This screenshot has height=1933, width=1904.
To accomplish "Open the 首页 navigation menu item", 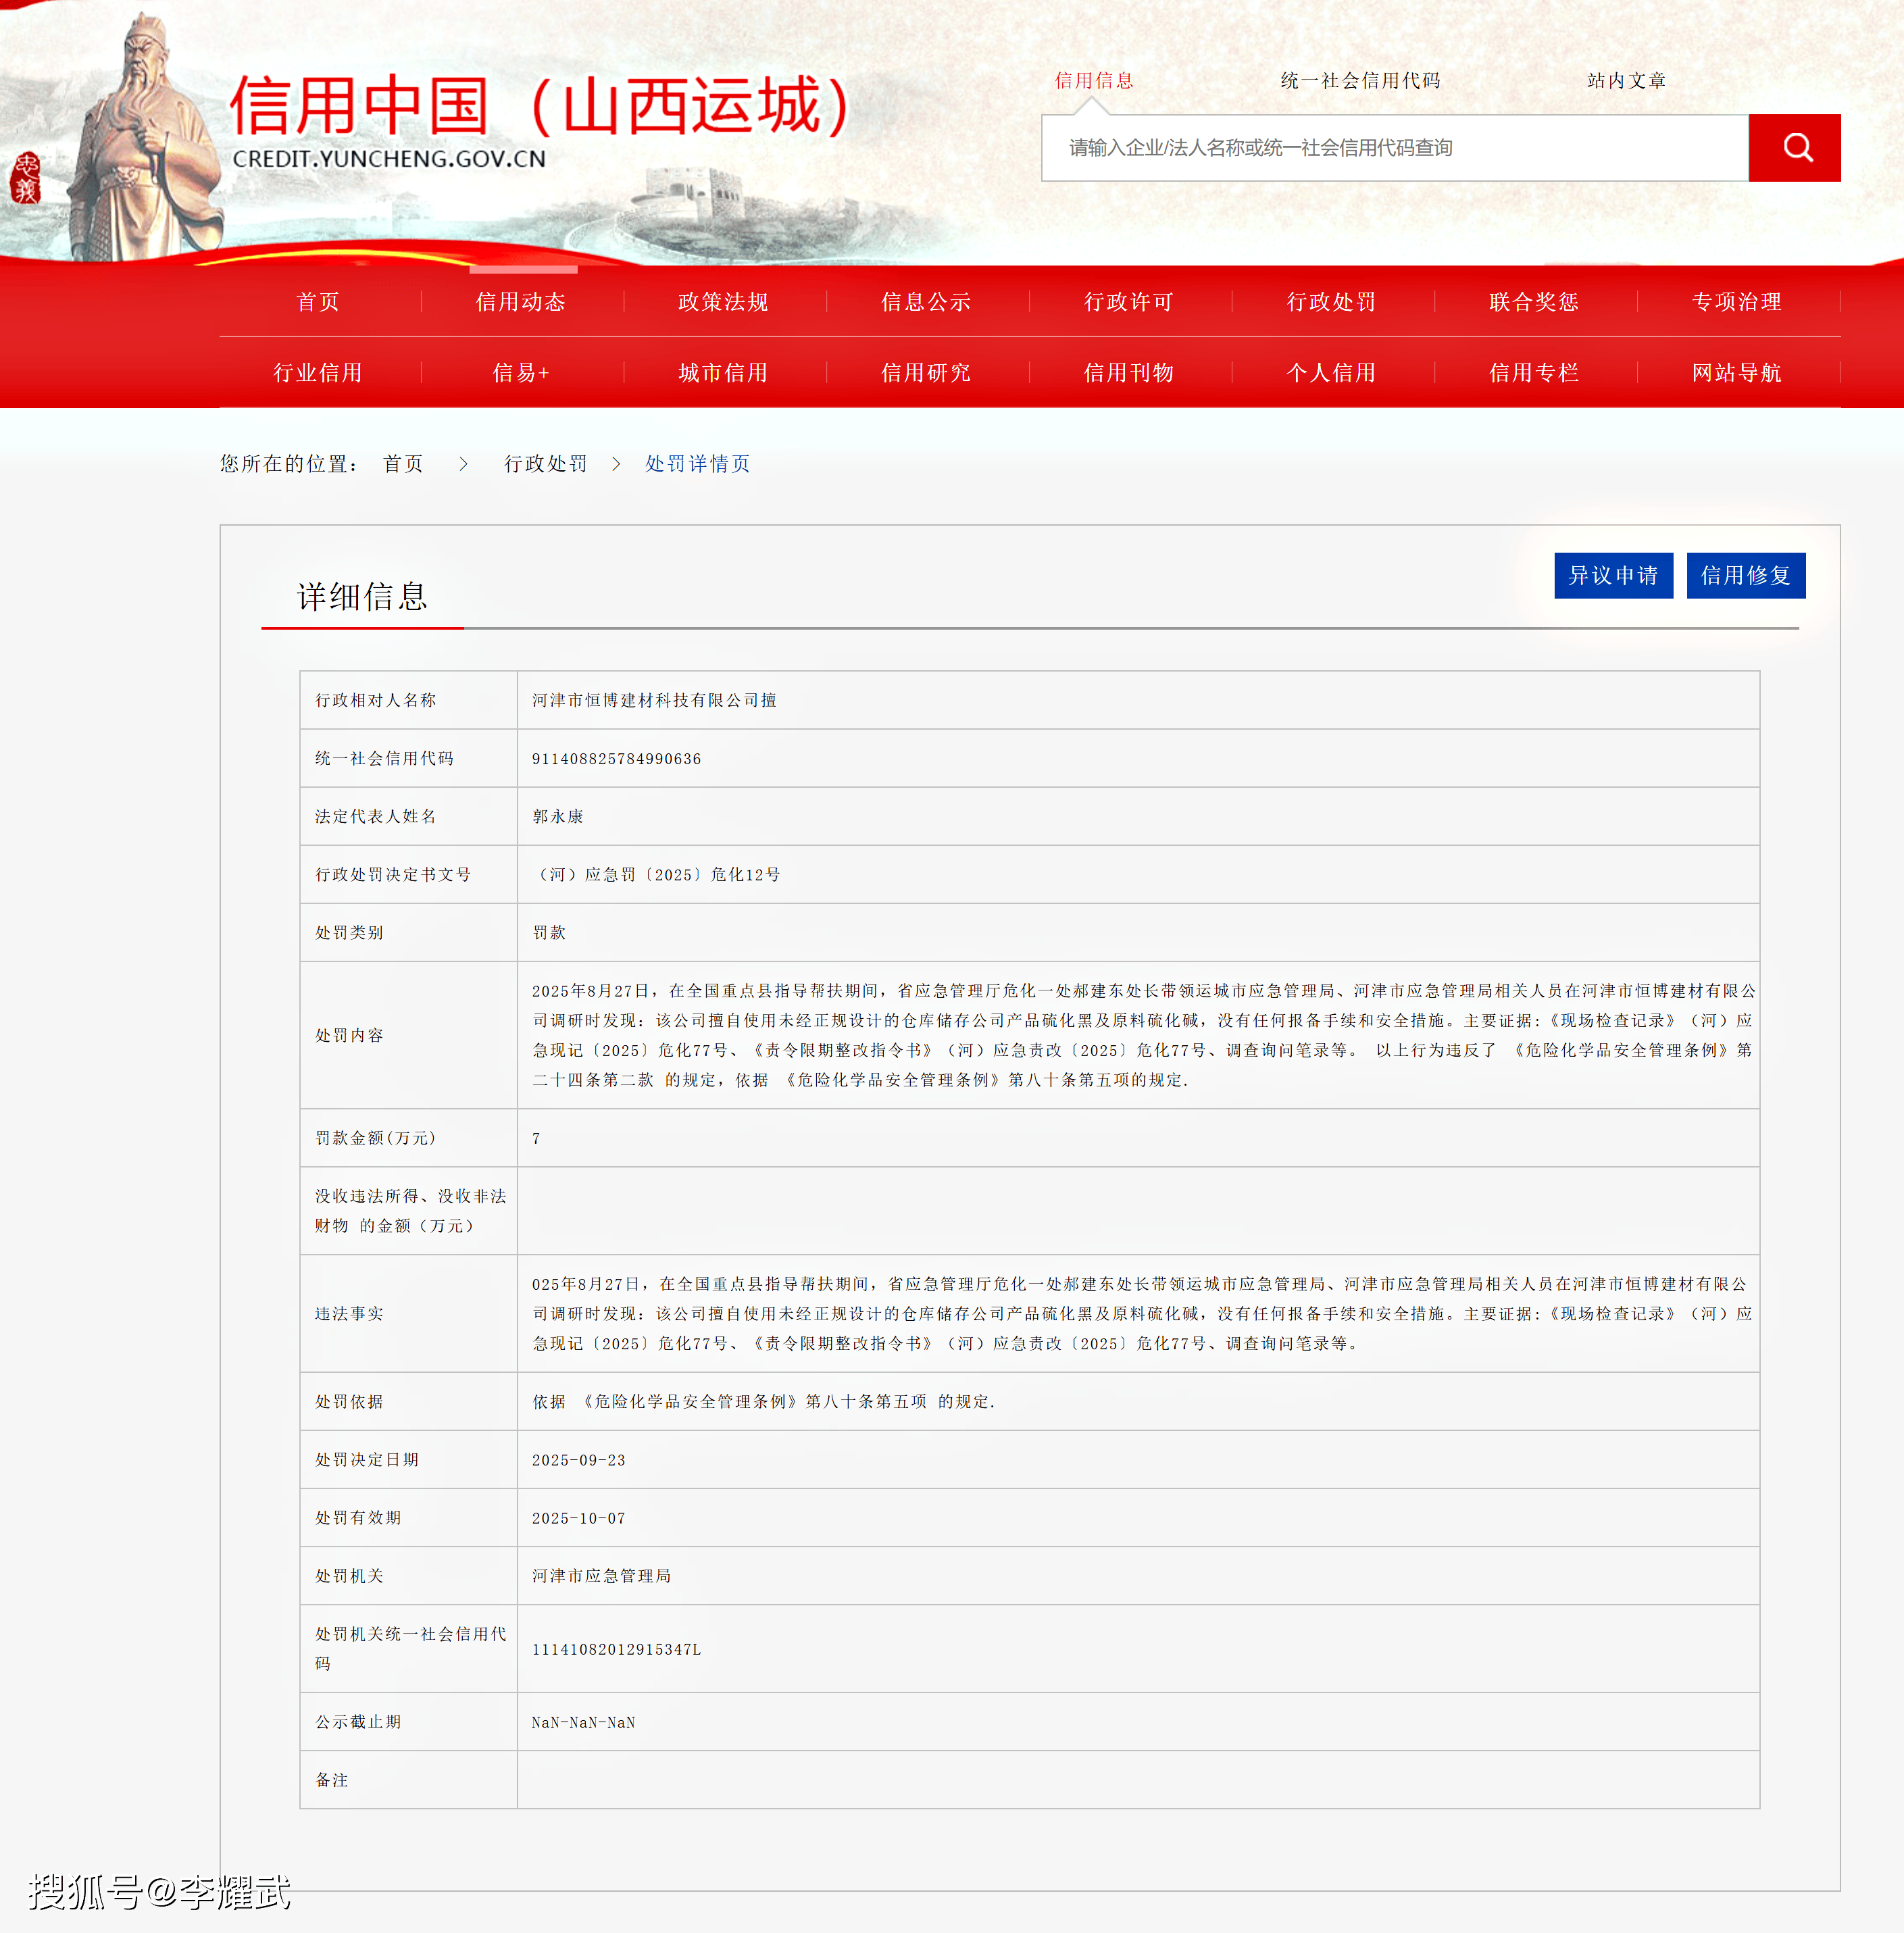I will [318, 302].
